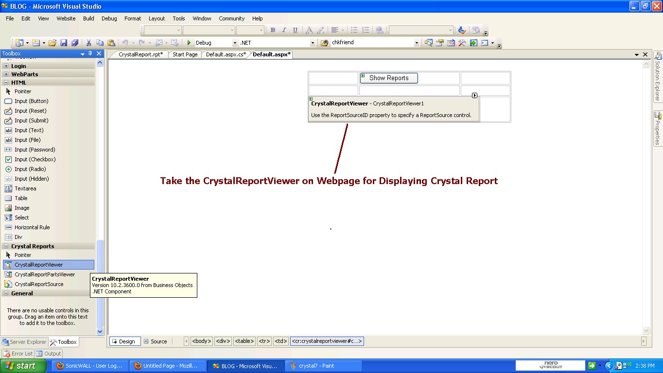Open the Build menu

pos(88,18)
